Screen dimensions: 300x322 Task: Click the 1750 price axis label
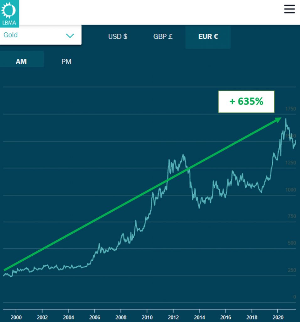(x=290, y=109)
